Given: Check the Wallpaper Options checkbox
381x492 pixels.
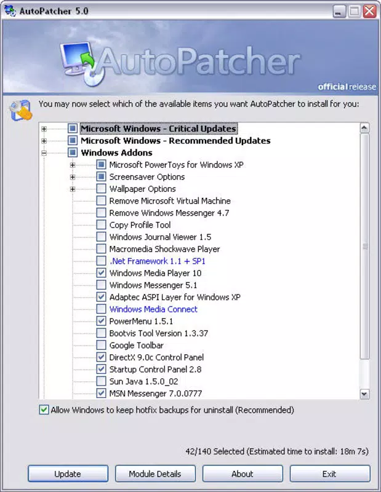Looking at the screenshot, I should click(101, 189).
